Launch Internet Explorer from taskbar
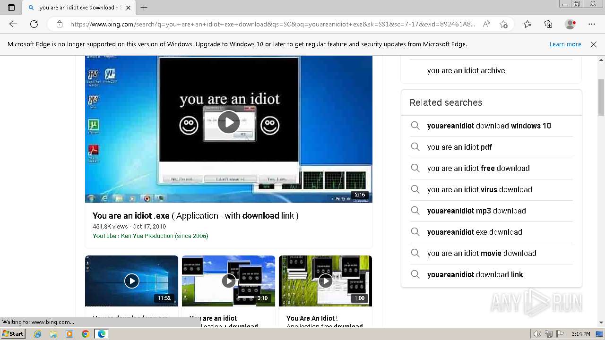The height and width of the screenshot is (340, 605). [37, 334]
